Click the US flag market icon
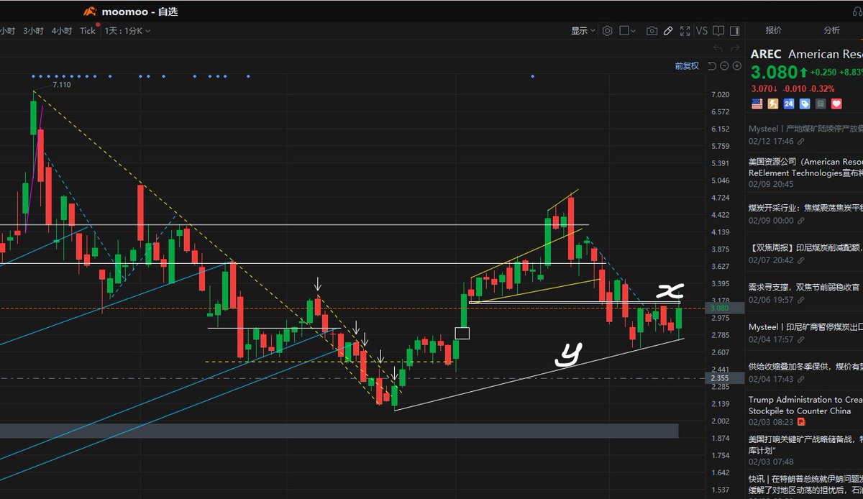 [x=757, y=104]
